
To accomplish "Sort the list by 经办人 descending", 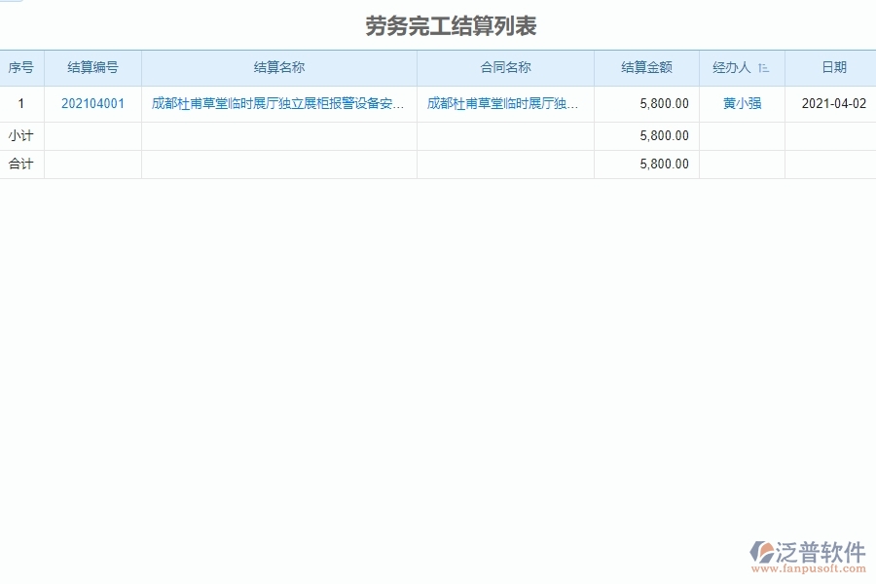I will click(x=765, y=68).
